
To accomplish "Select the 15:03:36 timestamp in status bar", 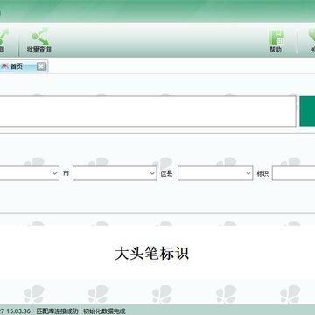I will coord(18,311).
